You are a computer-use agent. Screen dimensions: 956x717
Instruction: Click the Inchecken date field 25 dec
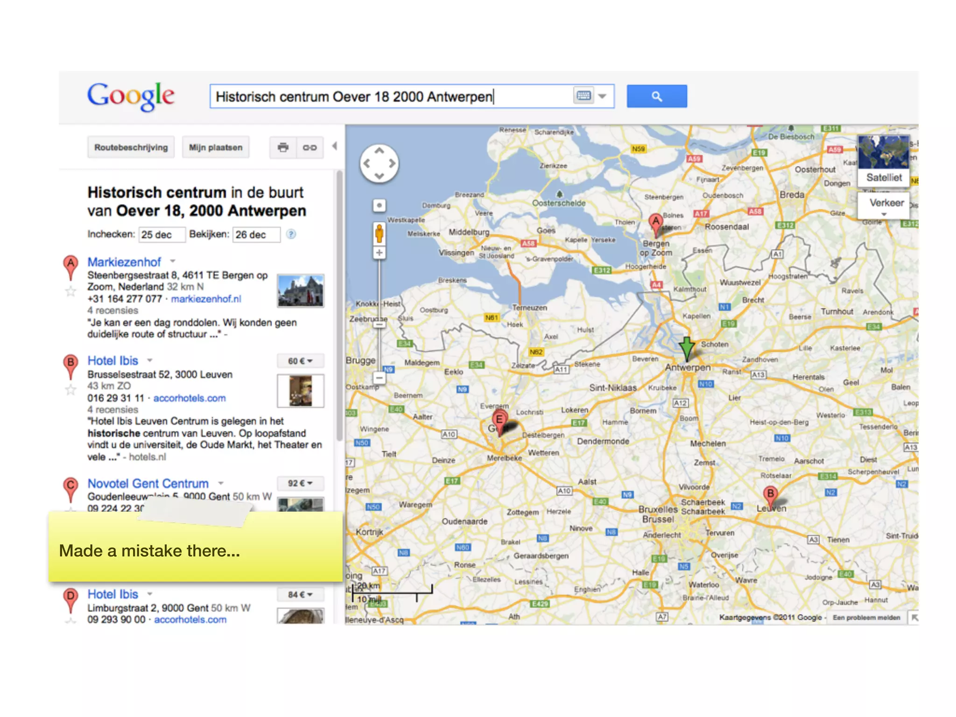click(x=162, y=234)
